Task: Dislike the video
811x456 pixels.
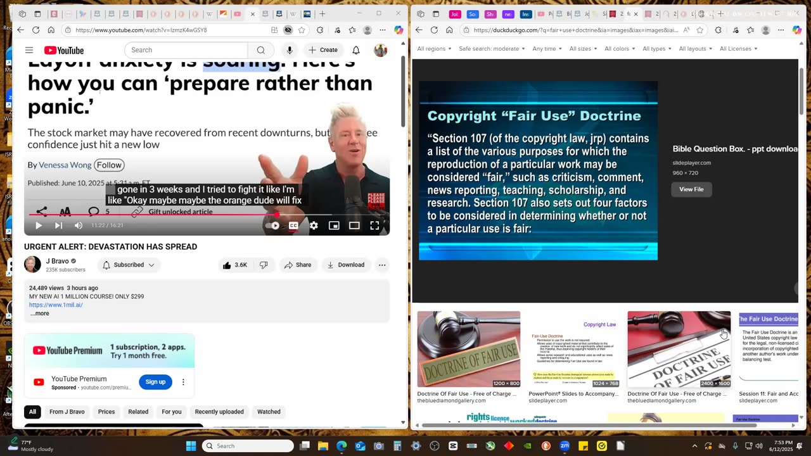Action: pos(264,265)
